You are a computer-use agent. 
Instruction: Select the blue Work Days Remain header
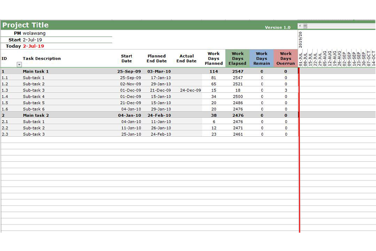click(x=261, y=59)
